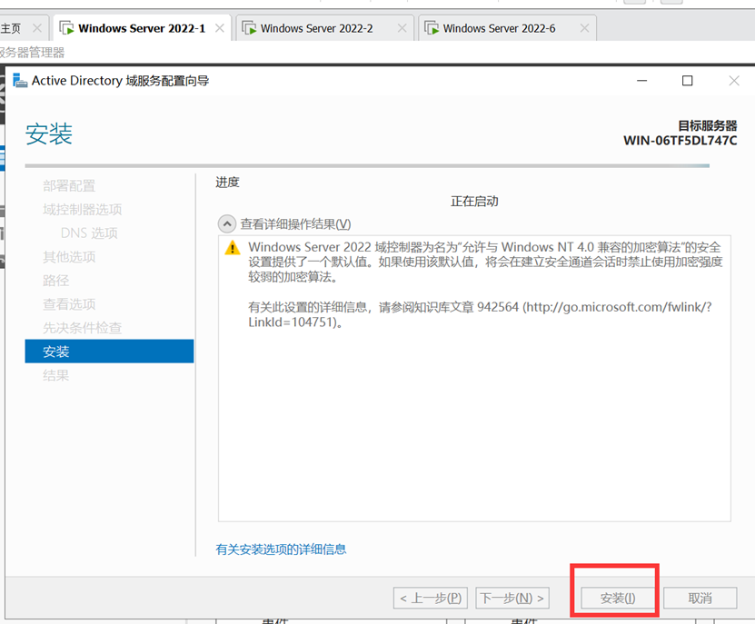755x624 pixels.
Task: Close the Windows Server 2022-2 tab
Action: click(x=402, y=28)
